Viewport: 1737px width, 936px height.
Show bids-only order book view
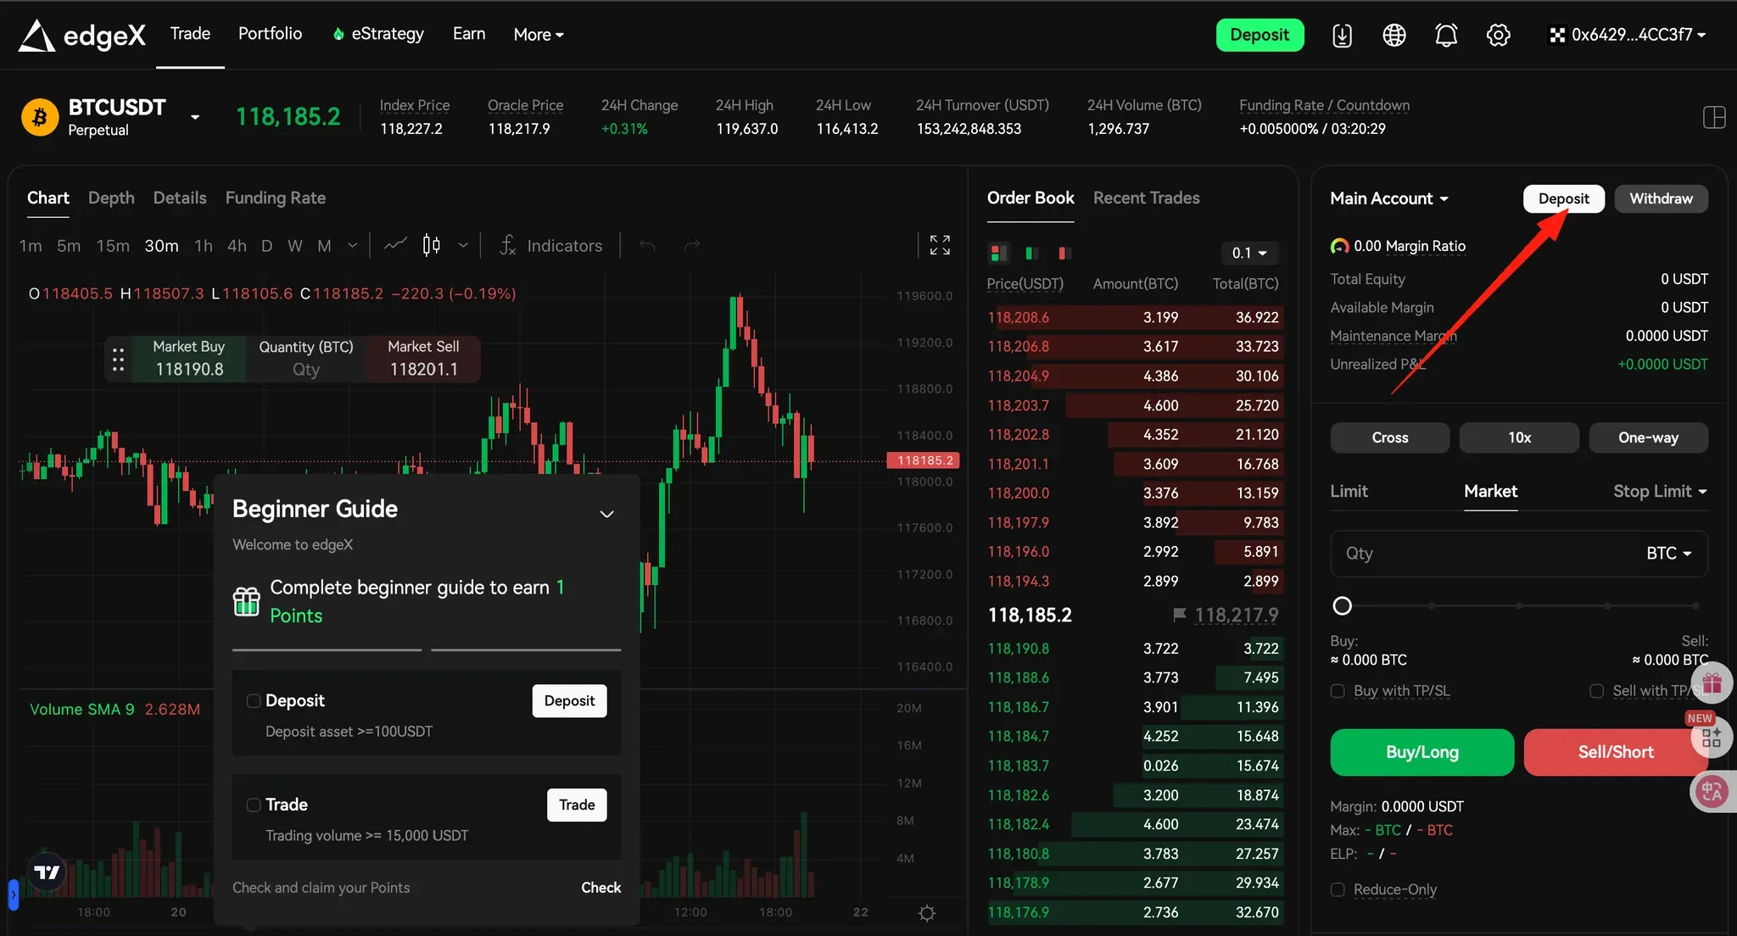click(1031, 253)
